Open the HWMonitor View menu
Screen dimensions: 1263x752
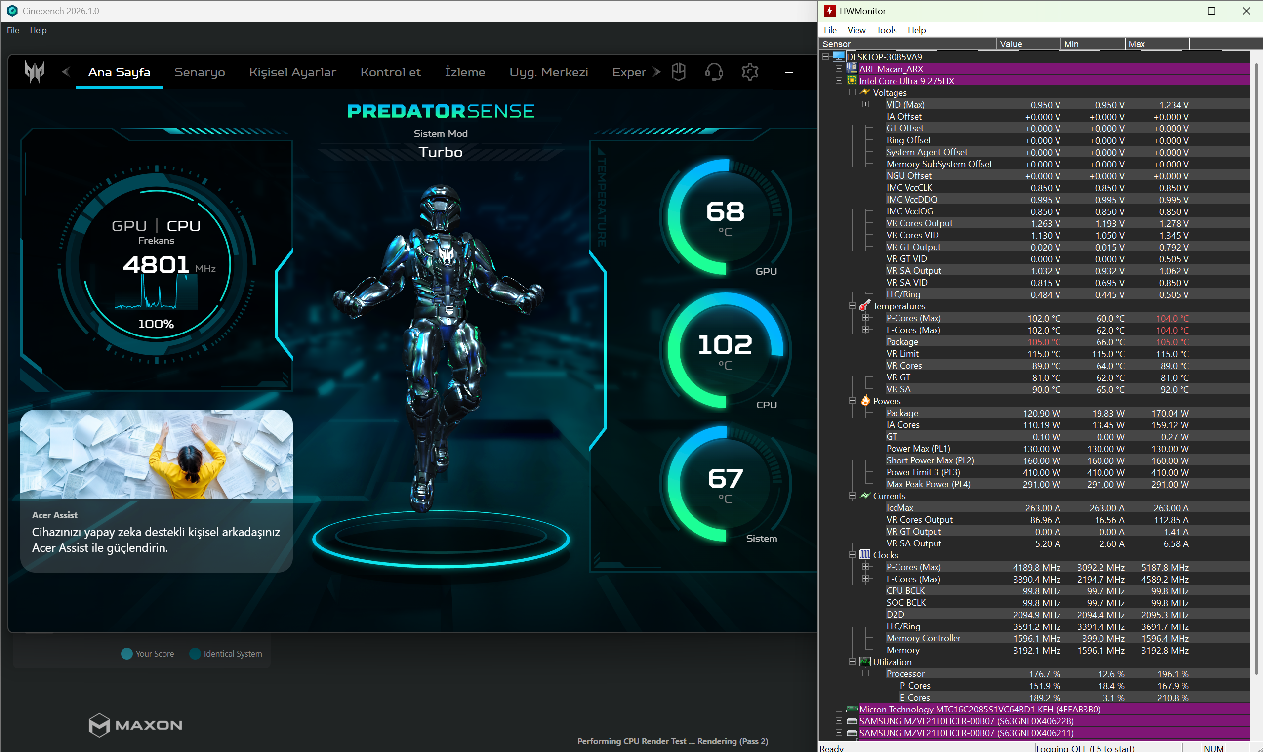856,30
